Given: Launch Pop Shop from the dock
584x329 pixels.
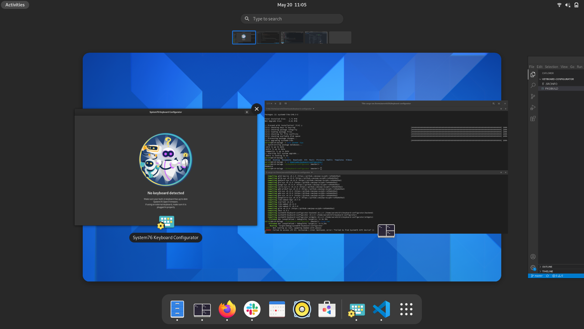Looking at the screenshot, I should coord(327,309).
